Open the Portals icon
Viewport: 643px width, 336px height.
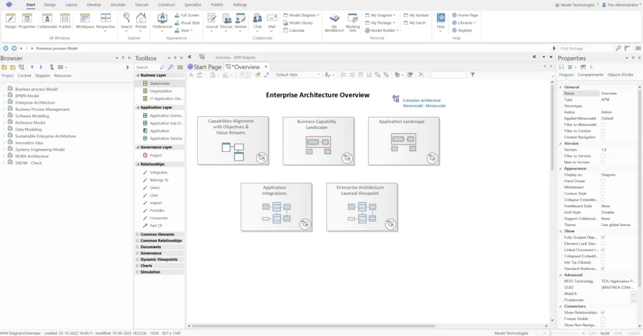tap(141, 21)
